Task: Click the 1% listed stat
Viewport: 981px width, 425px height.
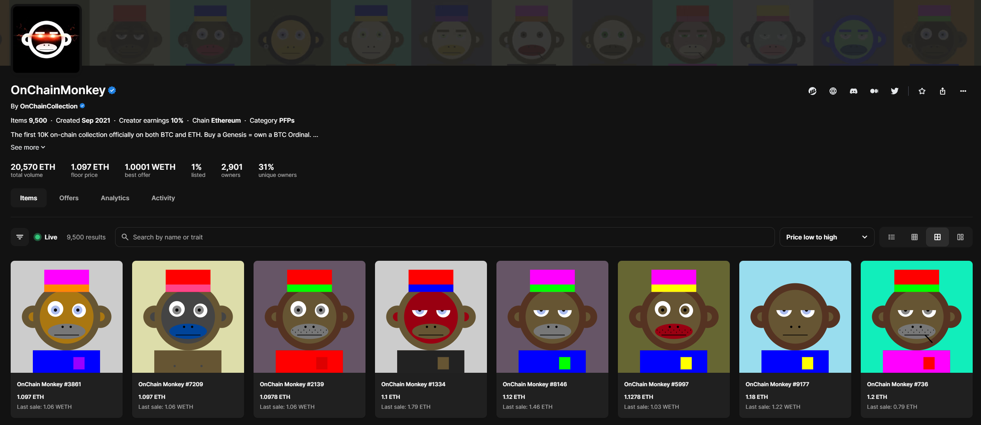Action: click(x=198, y=170)
